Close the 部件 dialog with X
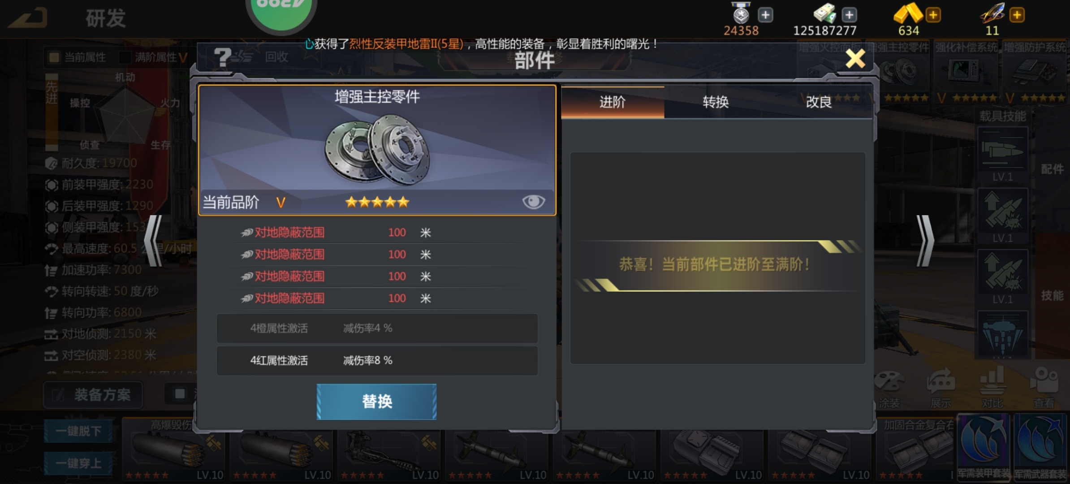This screenshot has height=484, width=1070. click(x=855, y=58)
